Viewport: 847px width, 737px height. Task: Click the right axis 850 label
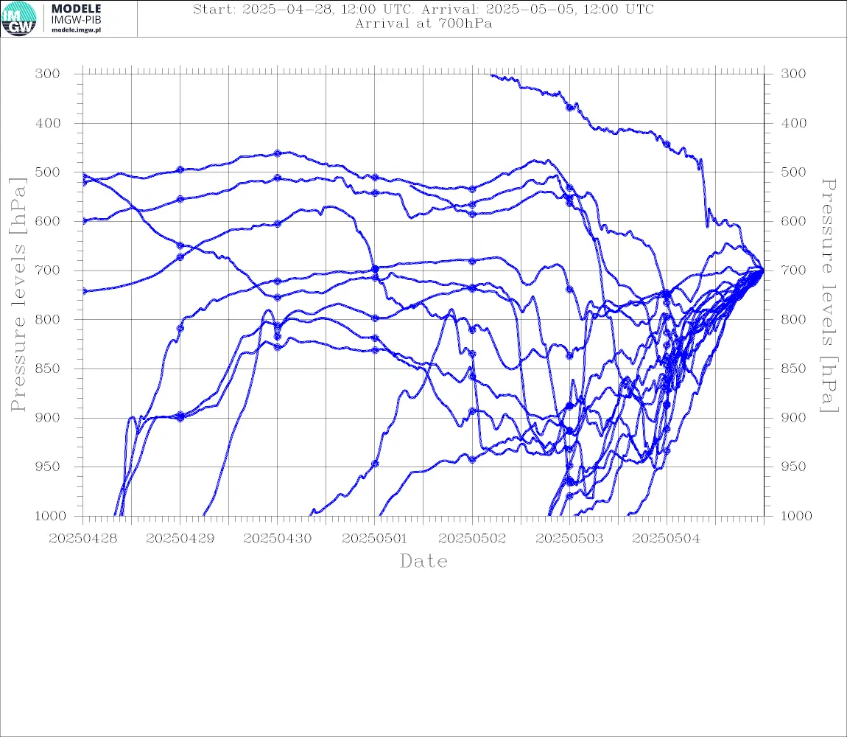tap(793, 368)
